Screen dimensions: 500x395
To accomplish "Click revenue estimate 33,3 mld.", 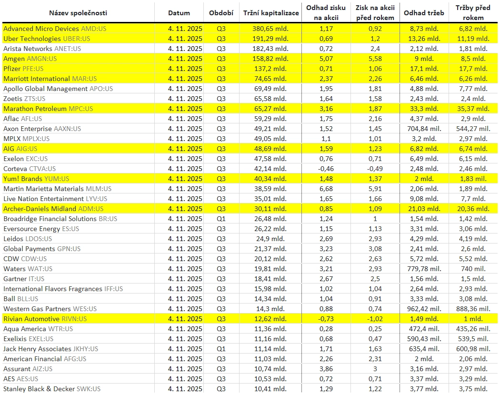I will pyautogui.click(x=424, y=109).
